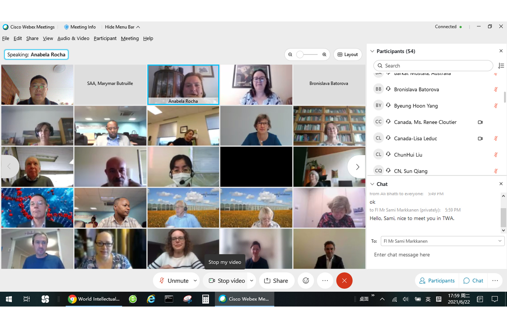
Task: Open the participant list sort icon
Action: (501, 66)
